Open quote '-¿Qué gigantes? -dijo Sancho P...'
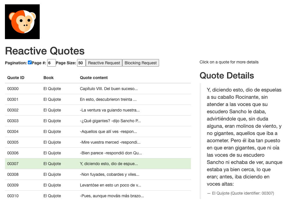The image size is (290, 201). click(110, 121)
